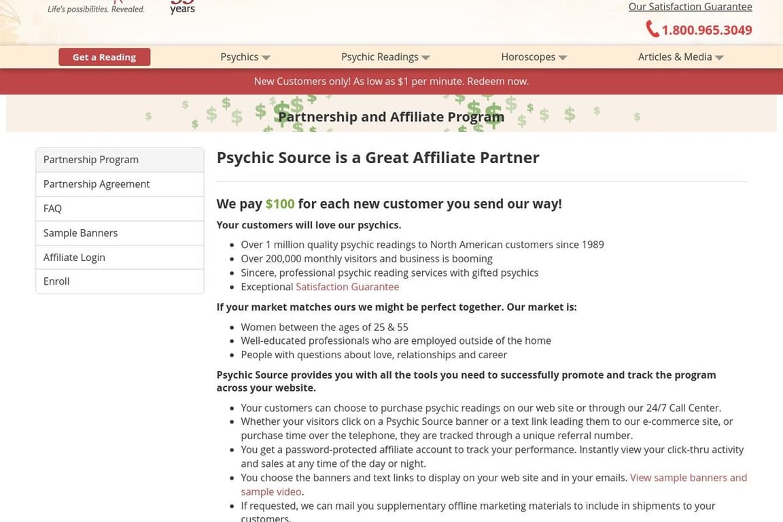Open Sample Banners in sidebar
Image resolution: width=783 pixels, height=522 pixels.
pos(120,233)
